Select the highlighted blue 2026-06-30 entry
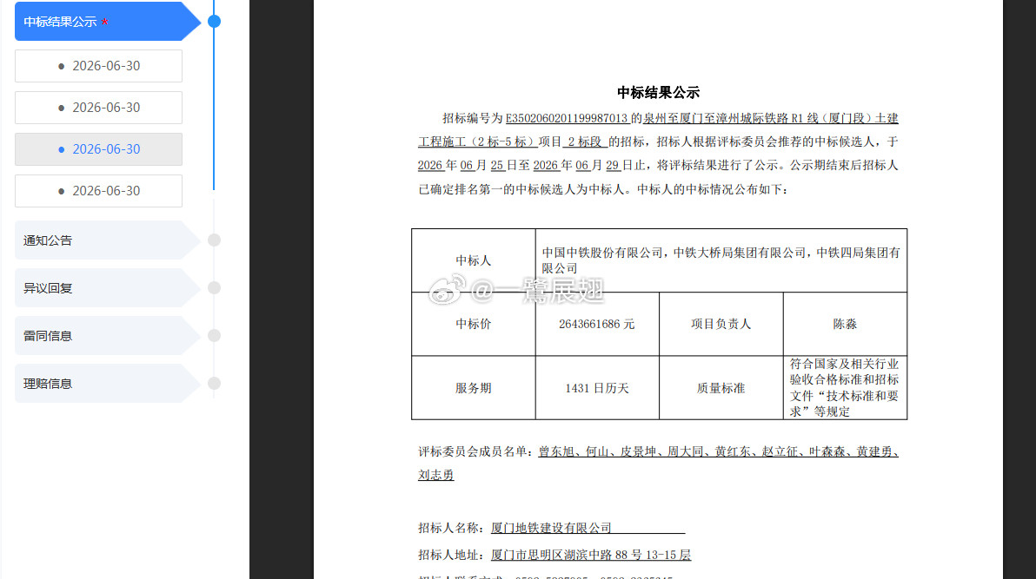This screenshot has width=1036, height=579. 98,149
